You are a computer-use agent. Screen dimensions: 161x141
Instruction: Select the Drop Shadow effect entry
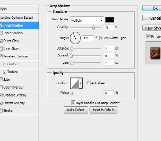click(13, 25)
